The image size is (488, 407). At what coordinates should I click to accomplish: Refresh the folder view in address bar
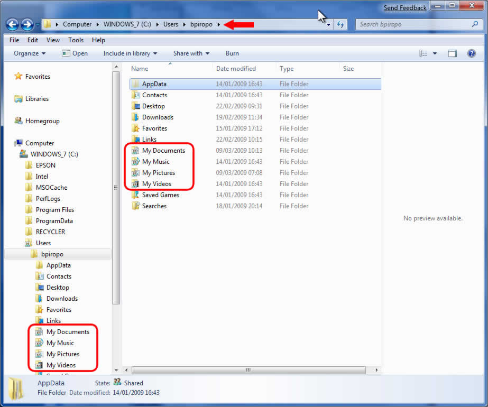pyautogui.click(x=340, y=25)
